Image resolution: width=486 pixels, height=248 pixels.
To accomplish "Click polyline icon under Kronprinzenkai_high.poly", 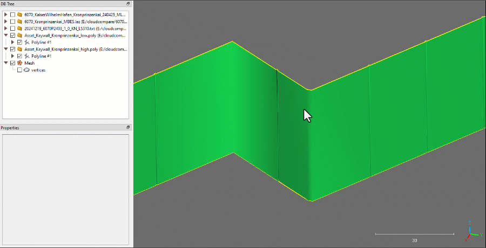I will (27, 56).
